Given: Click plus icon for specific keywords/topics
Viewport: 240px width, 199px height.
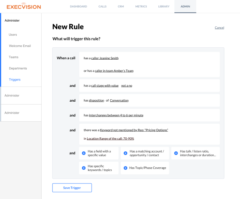Looking at the screenshot, I should click(84, 168).
